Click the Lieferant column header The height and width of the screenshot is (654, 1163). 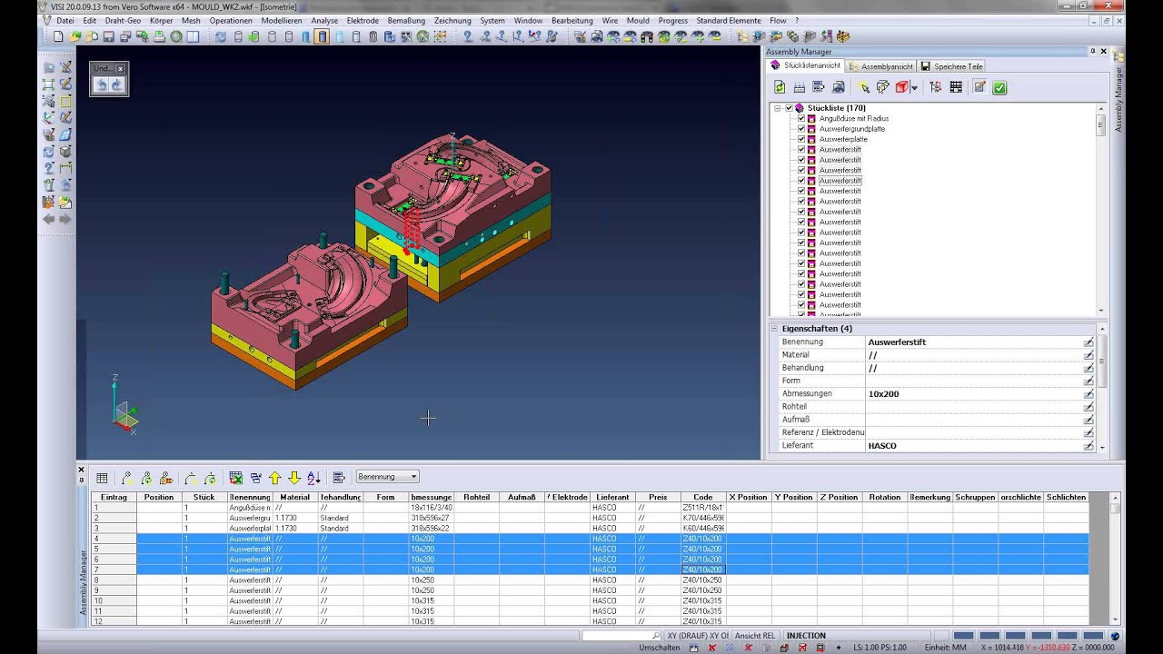[613, 497]
